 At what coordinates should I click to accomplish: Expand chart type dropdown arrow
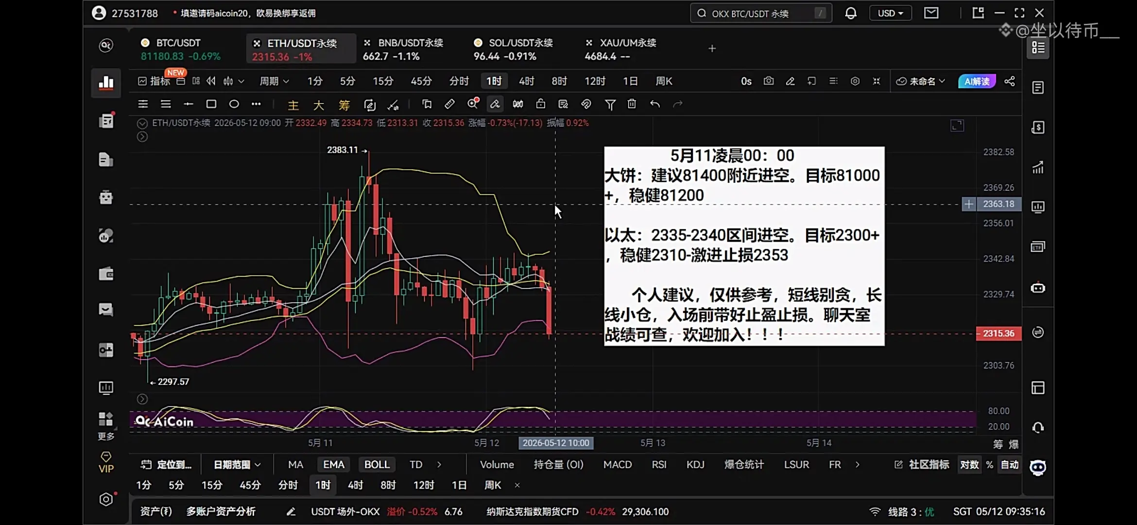[241, 81]
